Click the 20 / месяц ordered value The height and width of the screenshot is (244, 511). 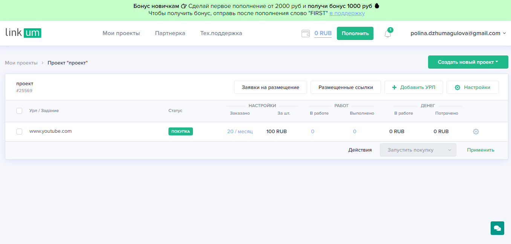coord(240,132)
